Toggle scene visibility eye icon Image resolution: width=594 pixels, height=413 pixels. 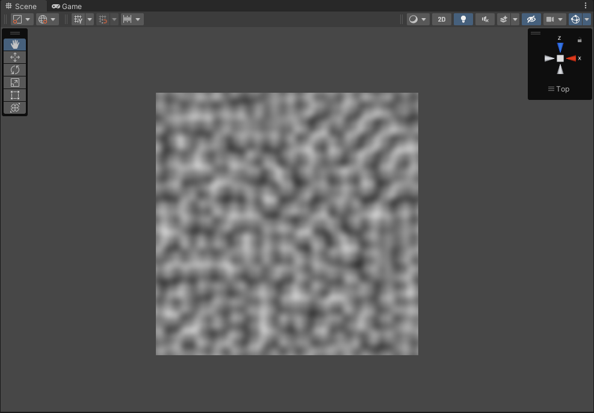(530, 19)
